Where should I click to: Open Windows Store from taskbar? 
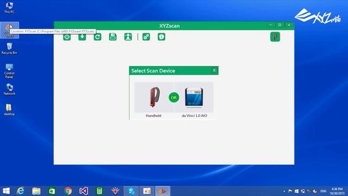pyautogui.click(x=52, y=191)
